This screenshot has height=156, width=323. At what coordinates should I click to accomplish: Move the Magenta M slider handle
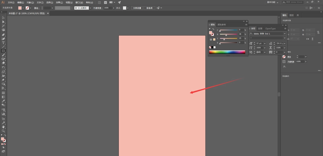coord(226,35)
